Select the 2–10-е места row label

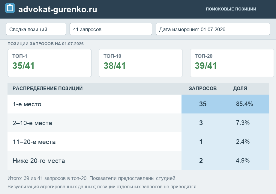tap(32, 123)
